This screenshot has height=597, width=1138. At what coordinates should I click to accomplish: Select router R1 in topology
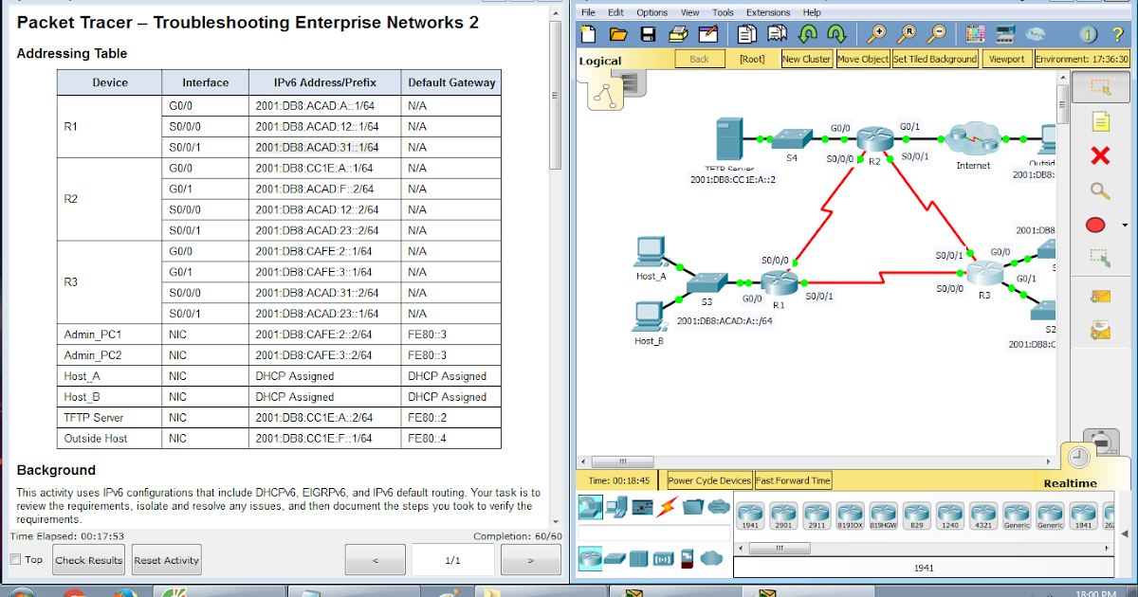pyautogui.click(x=780, y=283)
